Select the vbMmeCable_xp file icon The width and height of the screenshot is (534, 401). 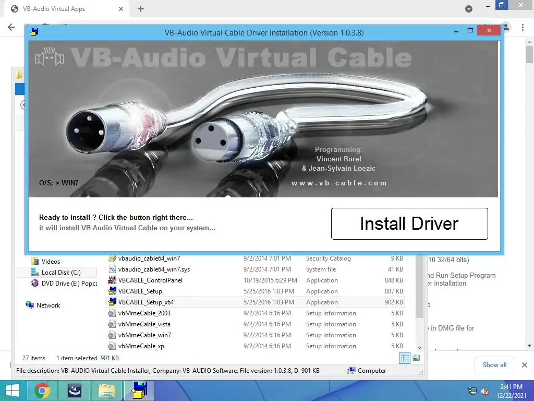(112, 346)
